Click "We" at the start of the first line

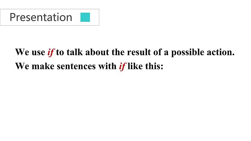point(22,52)
